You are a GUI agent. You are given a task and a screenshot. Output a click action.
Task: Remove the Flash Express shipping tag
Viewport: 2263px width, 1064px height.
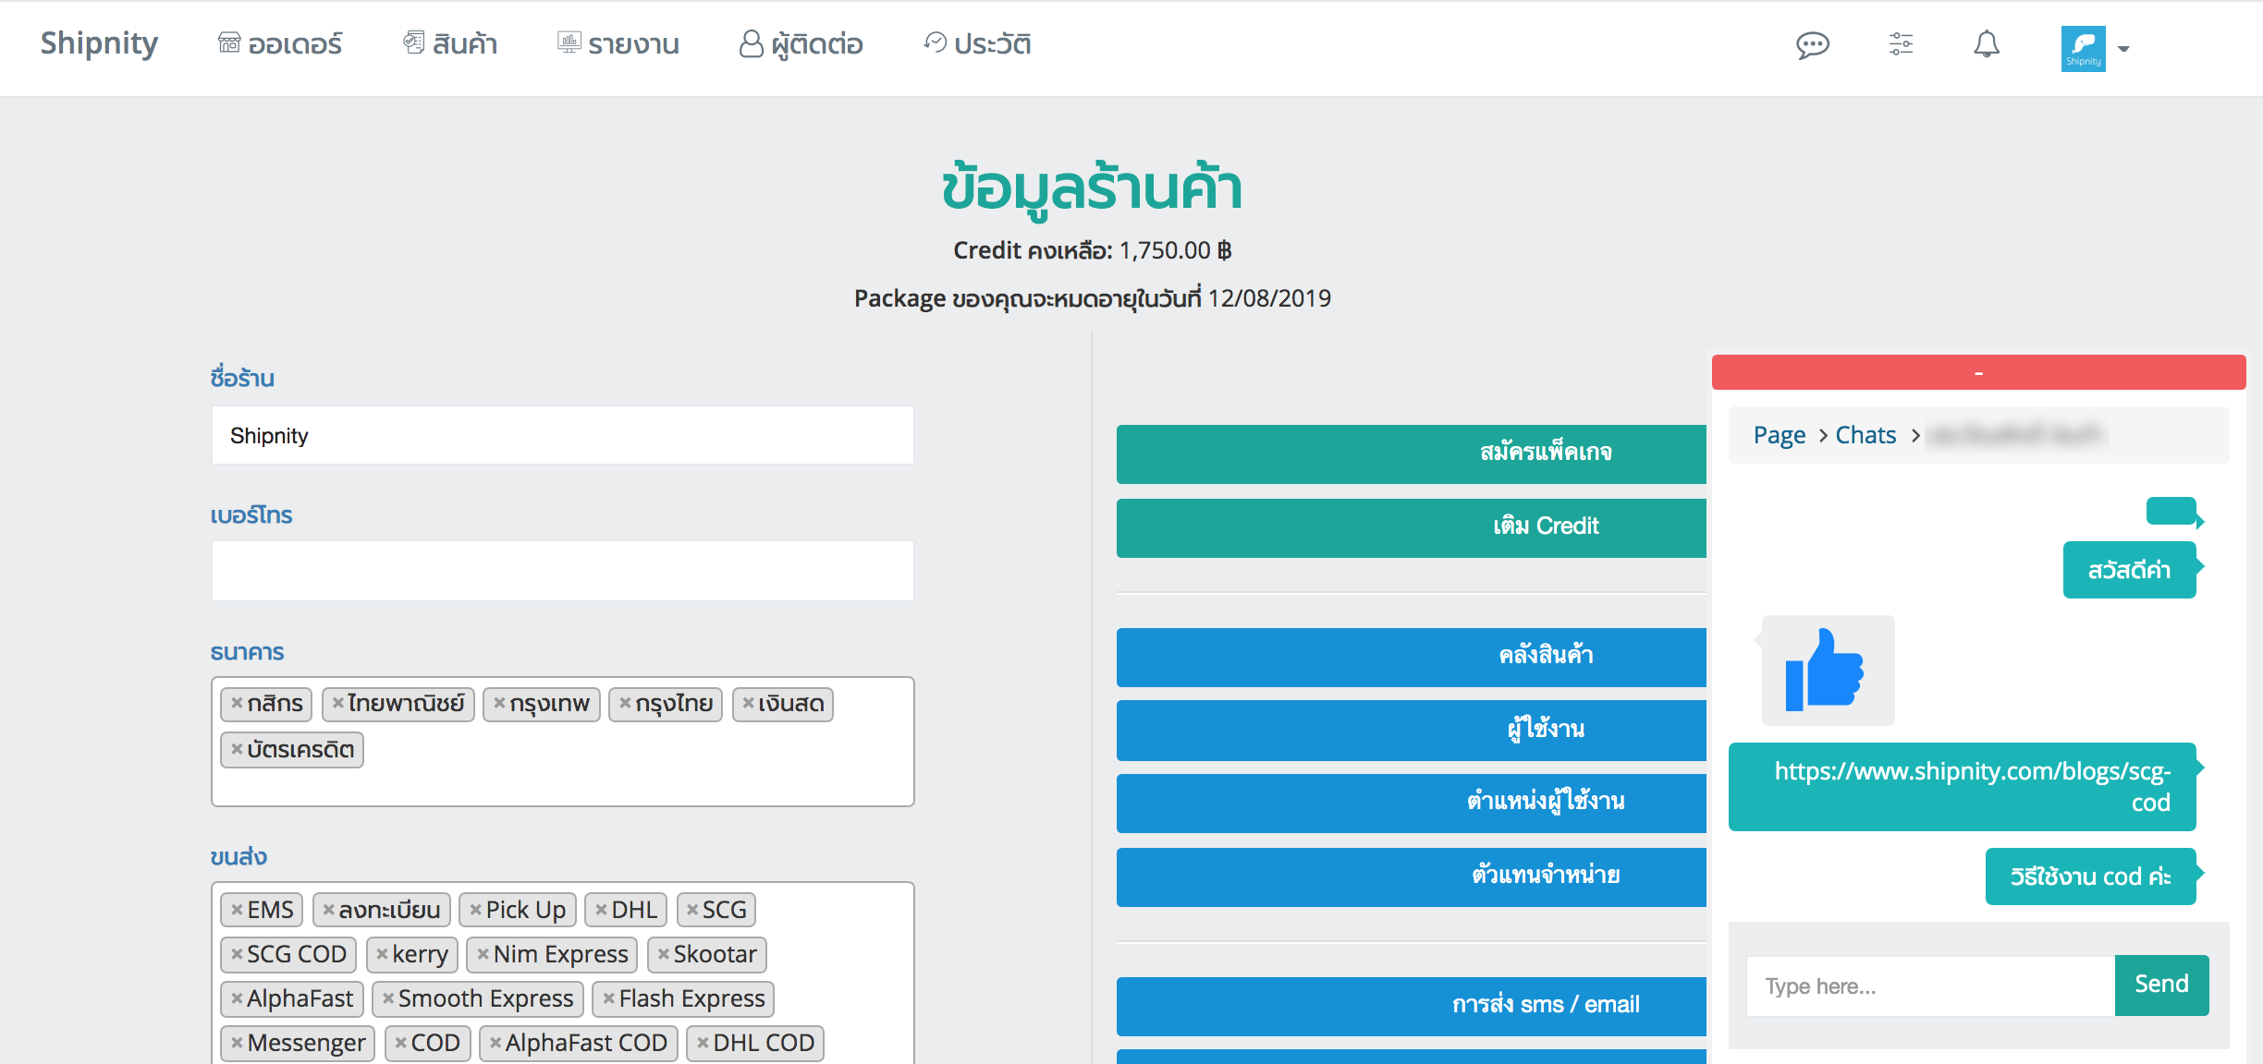[608, 998]
